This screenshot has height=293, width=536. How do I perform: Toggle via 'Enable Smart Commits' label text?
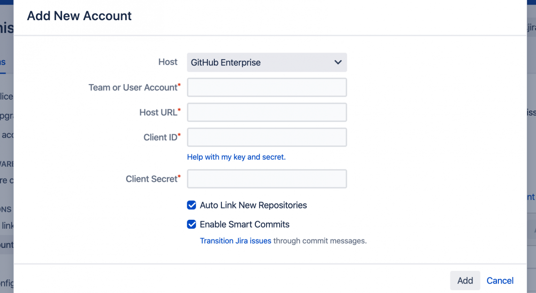244,224
